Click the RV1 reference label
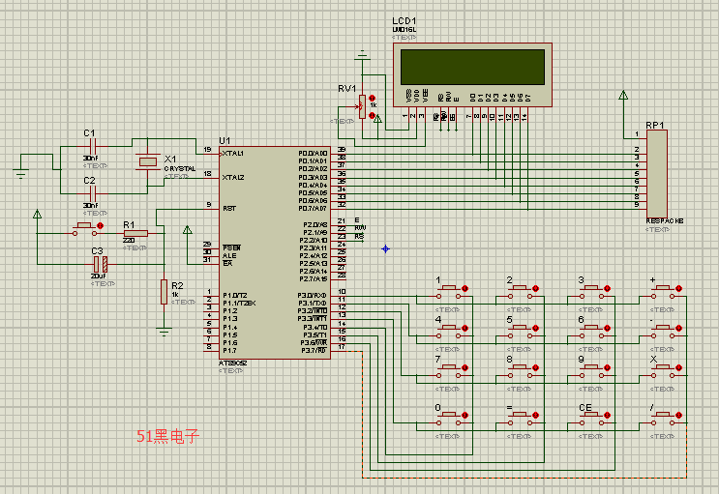Screen dimensions: 719x494 click(x=346, y=88)
